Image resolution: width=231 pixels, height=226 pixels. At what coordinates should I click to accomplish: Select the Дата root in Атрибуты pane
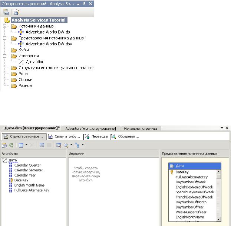coord(13,160)
